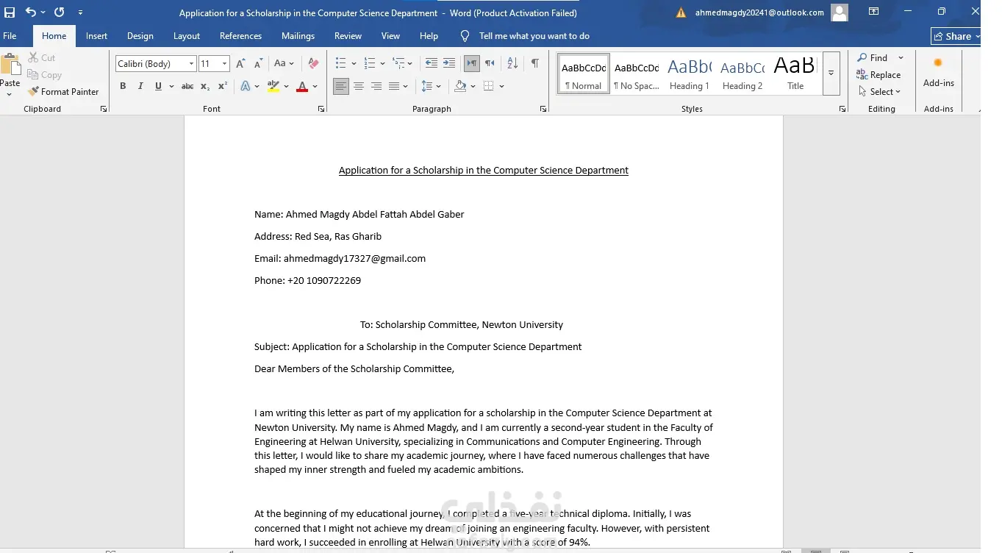Toggle Superscript formatting

pos(223,86)
